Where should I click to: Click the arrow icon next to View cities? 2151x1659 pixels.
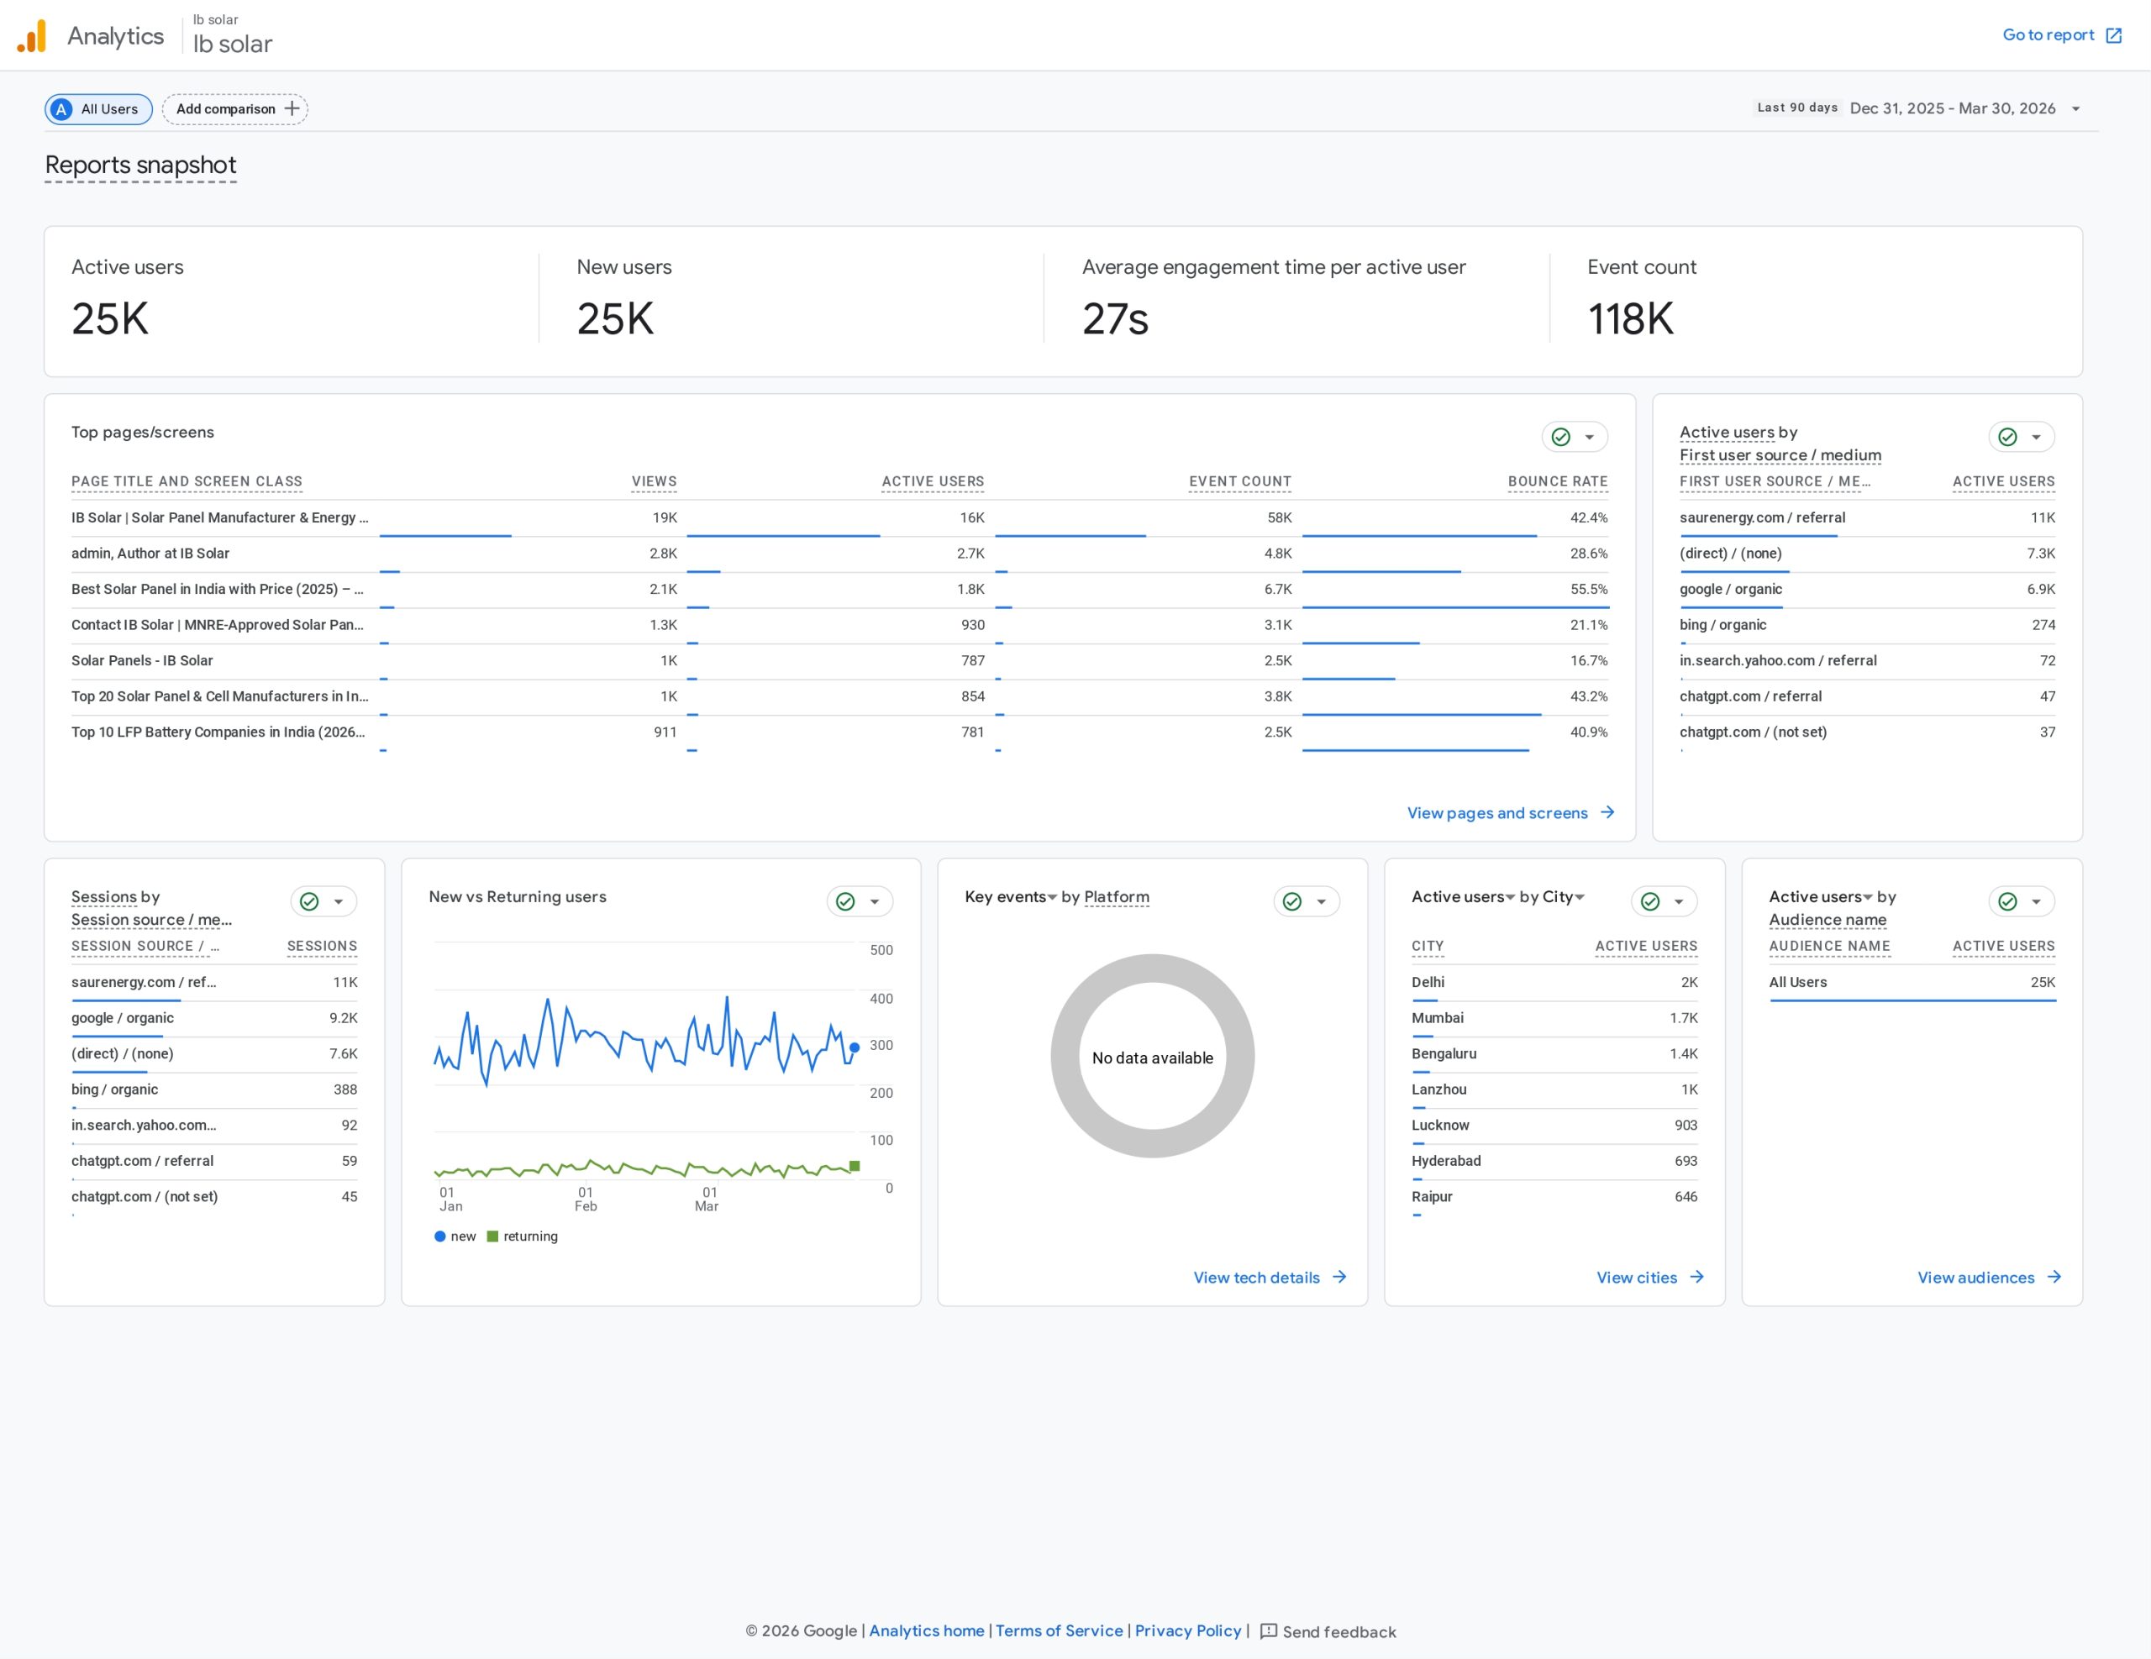point(1697,1277)
